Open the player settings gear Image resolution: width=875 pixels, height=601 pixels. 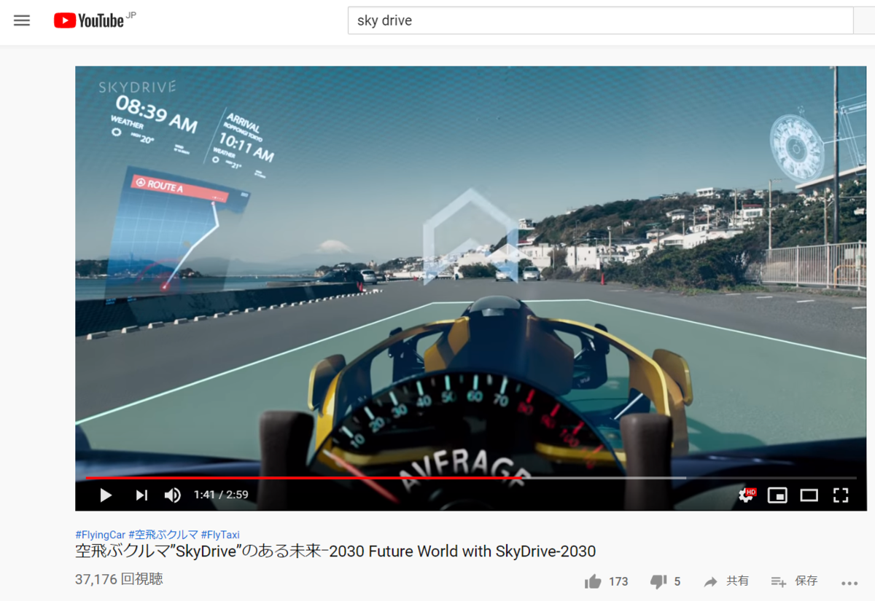click(746, 495)
